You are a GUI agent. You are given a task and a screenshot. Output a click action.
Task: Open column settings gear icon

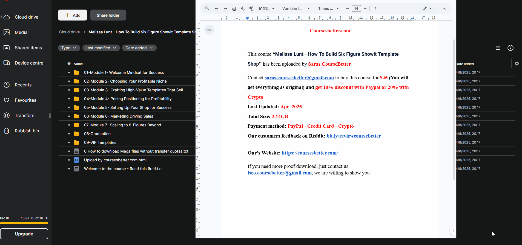(517, 64)
